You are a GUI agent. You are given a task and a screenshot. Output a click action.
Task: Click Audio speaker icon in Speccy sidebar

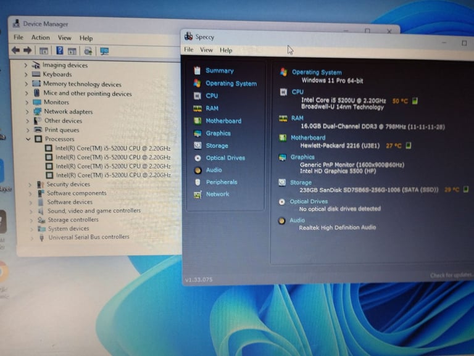pyautogui.click(x=197, y=170)
